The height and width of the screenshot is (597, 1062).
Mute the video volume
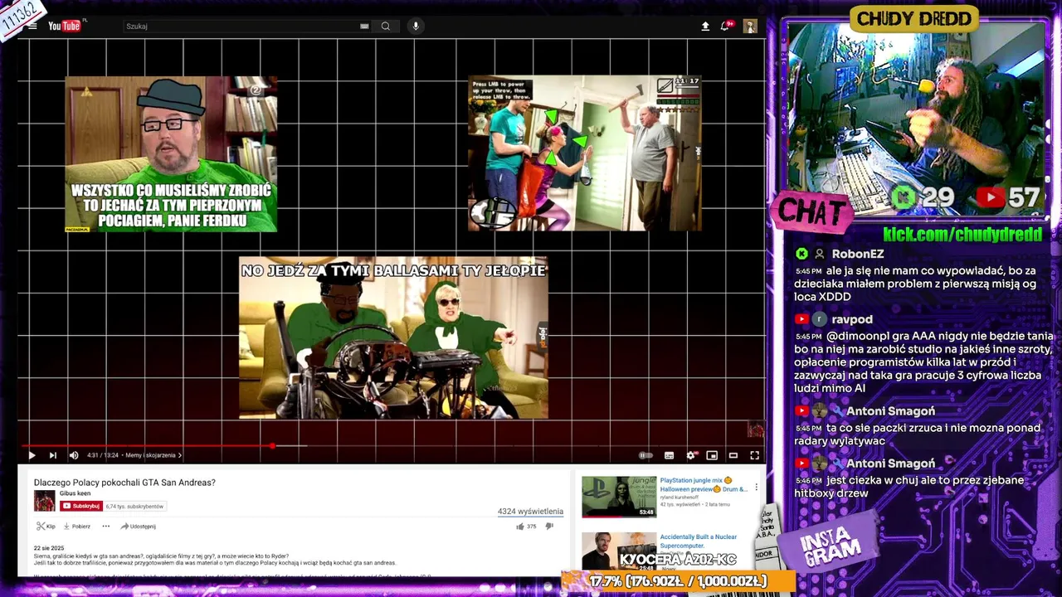point(73,455)
